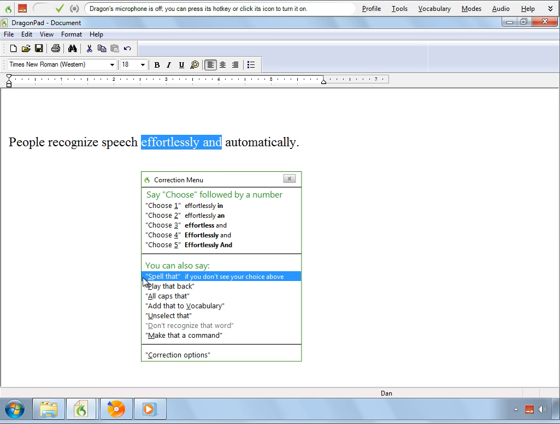Select Choose 3 "effortless and"
This screenshot has width=560, height=424.
[221, 225]
